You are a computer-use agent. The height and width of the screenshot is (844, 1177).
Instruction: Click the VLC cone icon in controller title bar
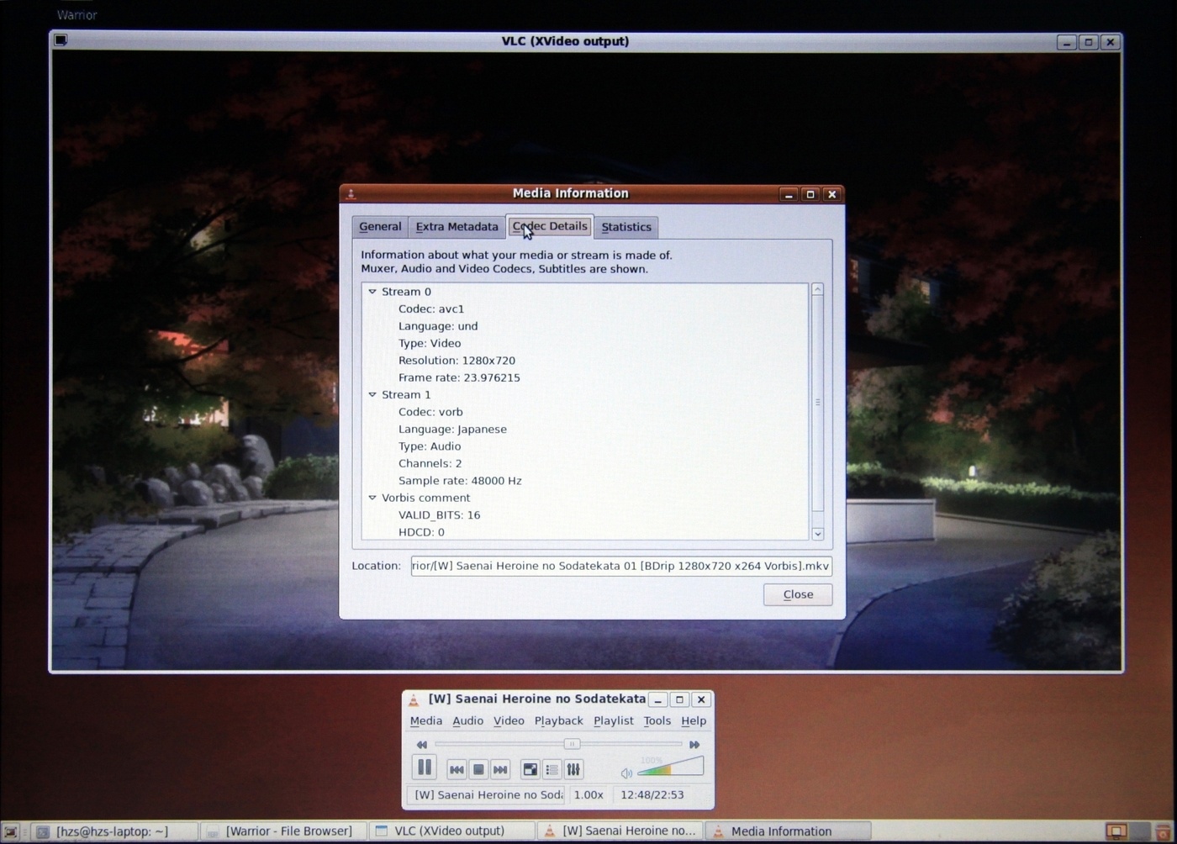click(x=414, y=699)
